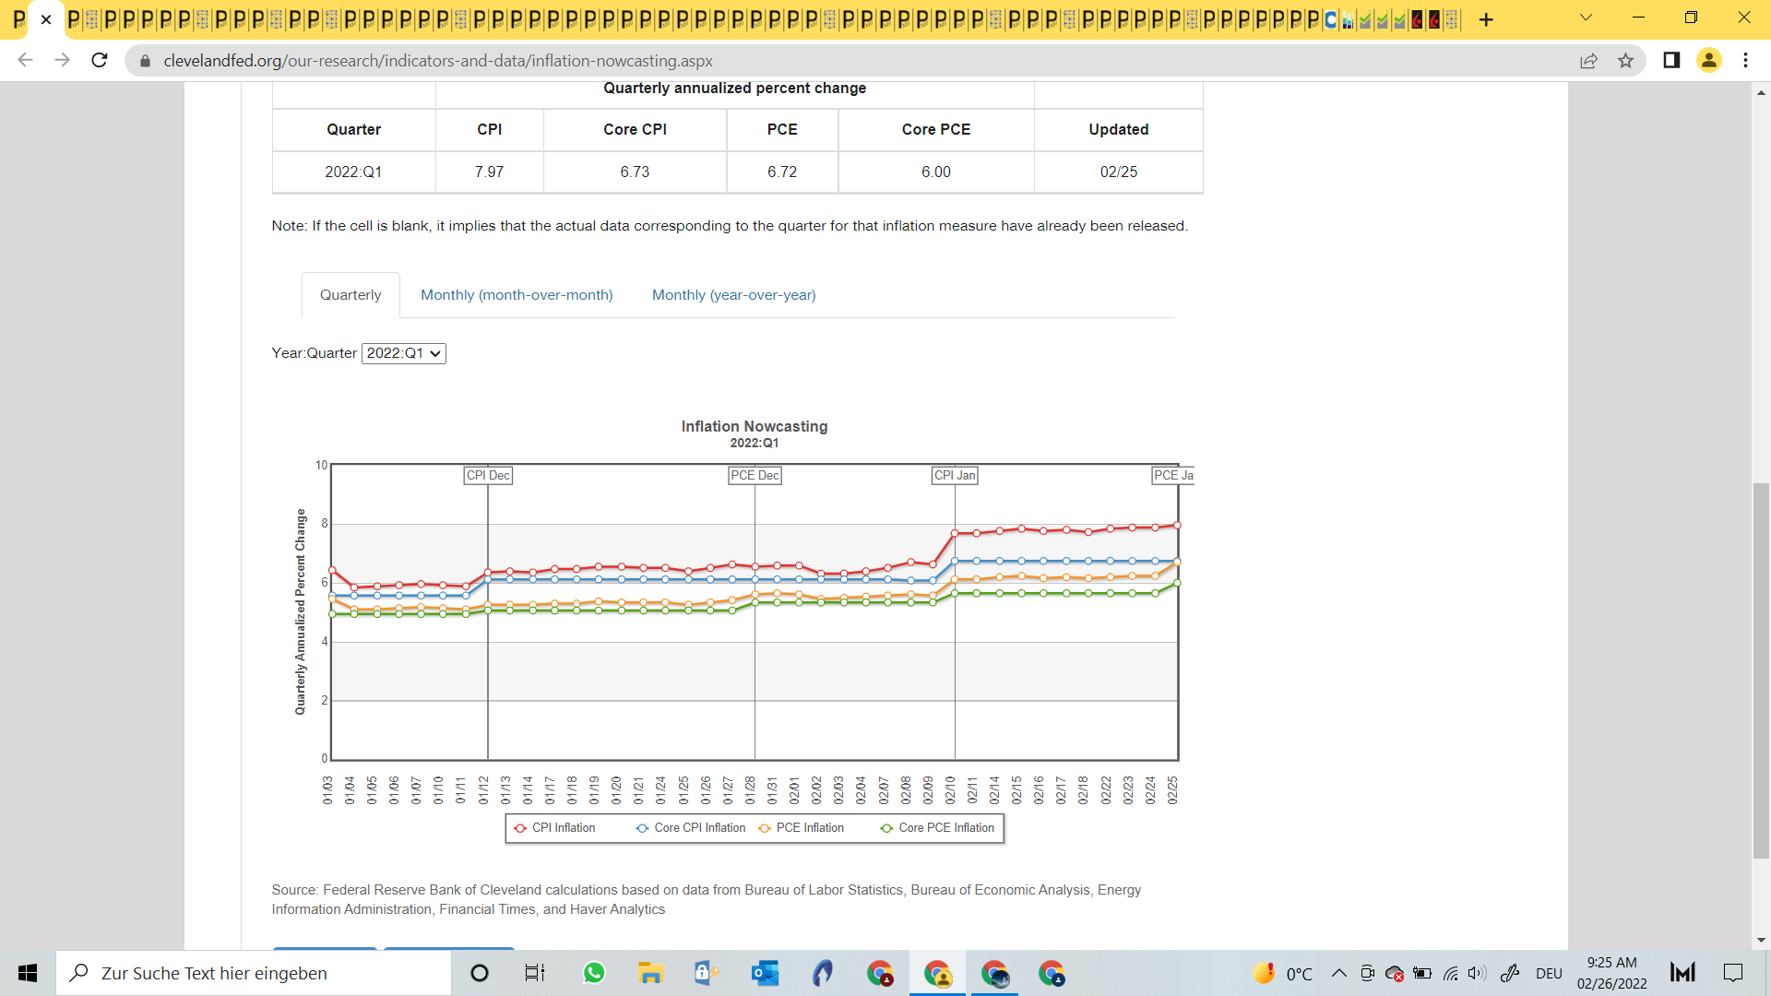Image resolution: width=1771 pixels, height=996 pixels.
Task: Switch to Monthly (year-over-year) tab
Action: [733, 295]
